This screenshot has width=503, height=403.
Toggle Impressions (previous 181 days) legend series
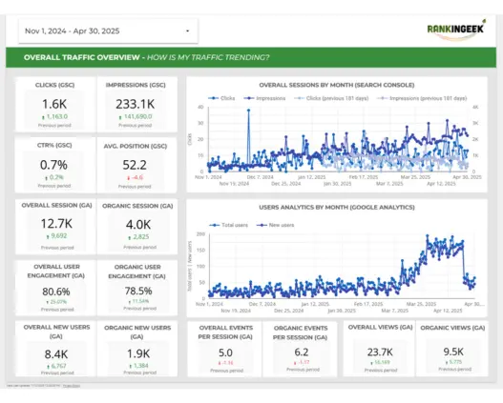click(422, 98)
